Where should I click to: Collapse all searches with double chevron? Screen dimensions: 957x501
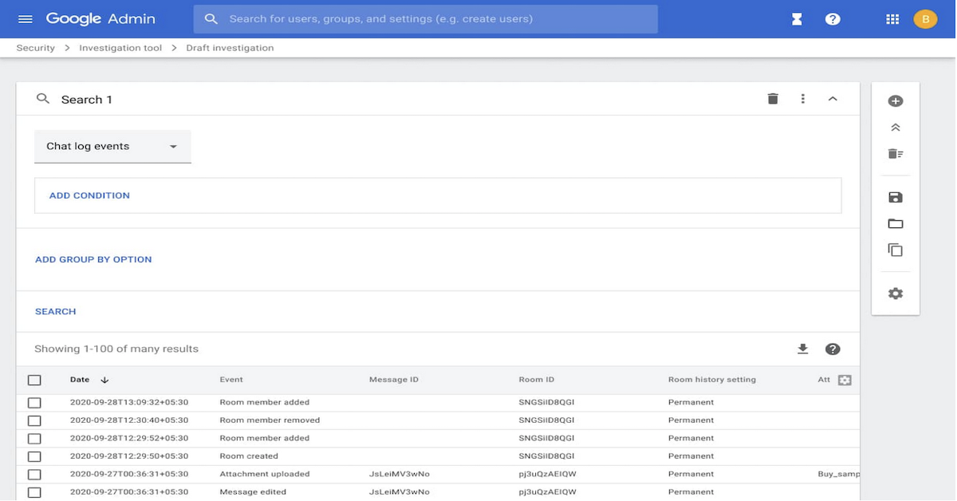point(895,128)
